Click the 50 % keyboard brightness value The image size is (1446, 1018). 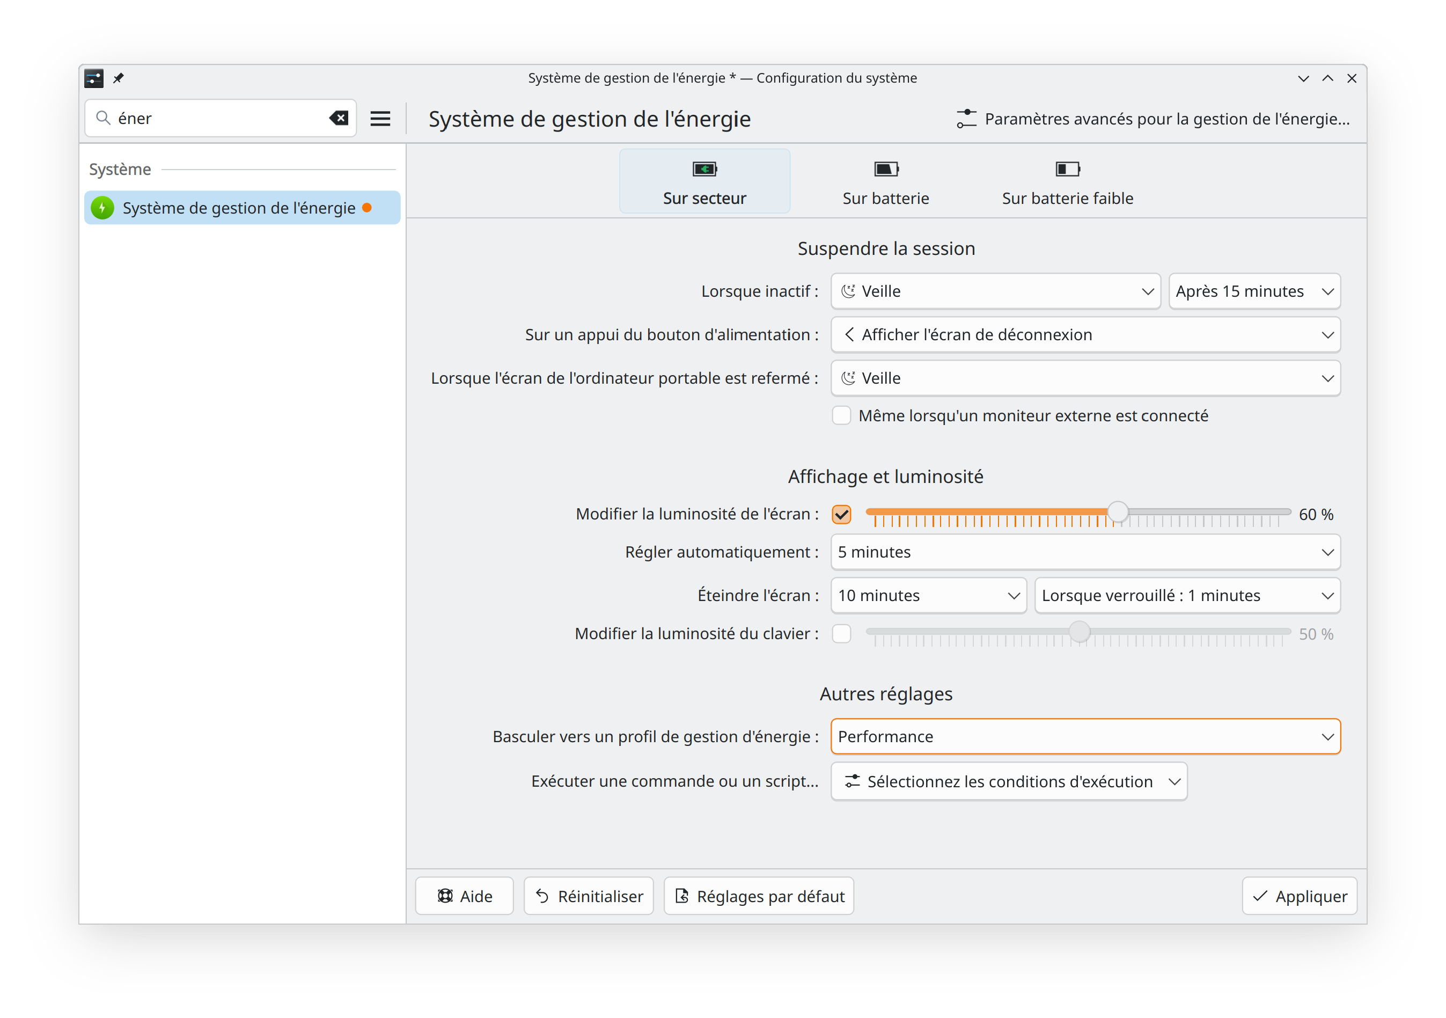(x=1316, y=634)
